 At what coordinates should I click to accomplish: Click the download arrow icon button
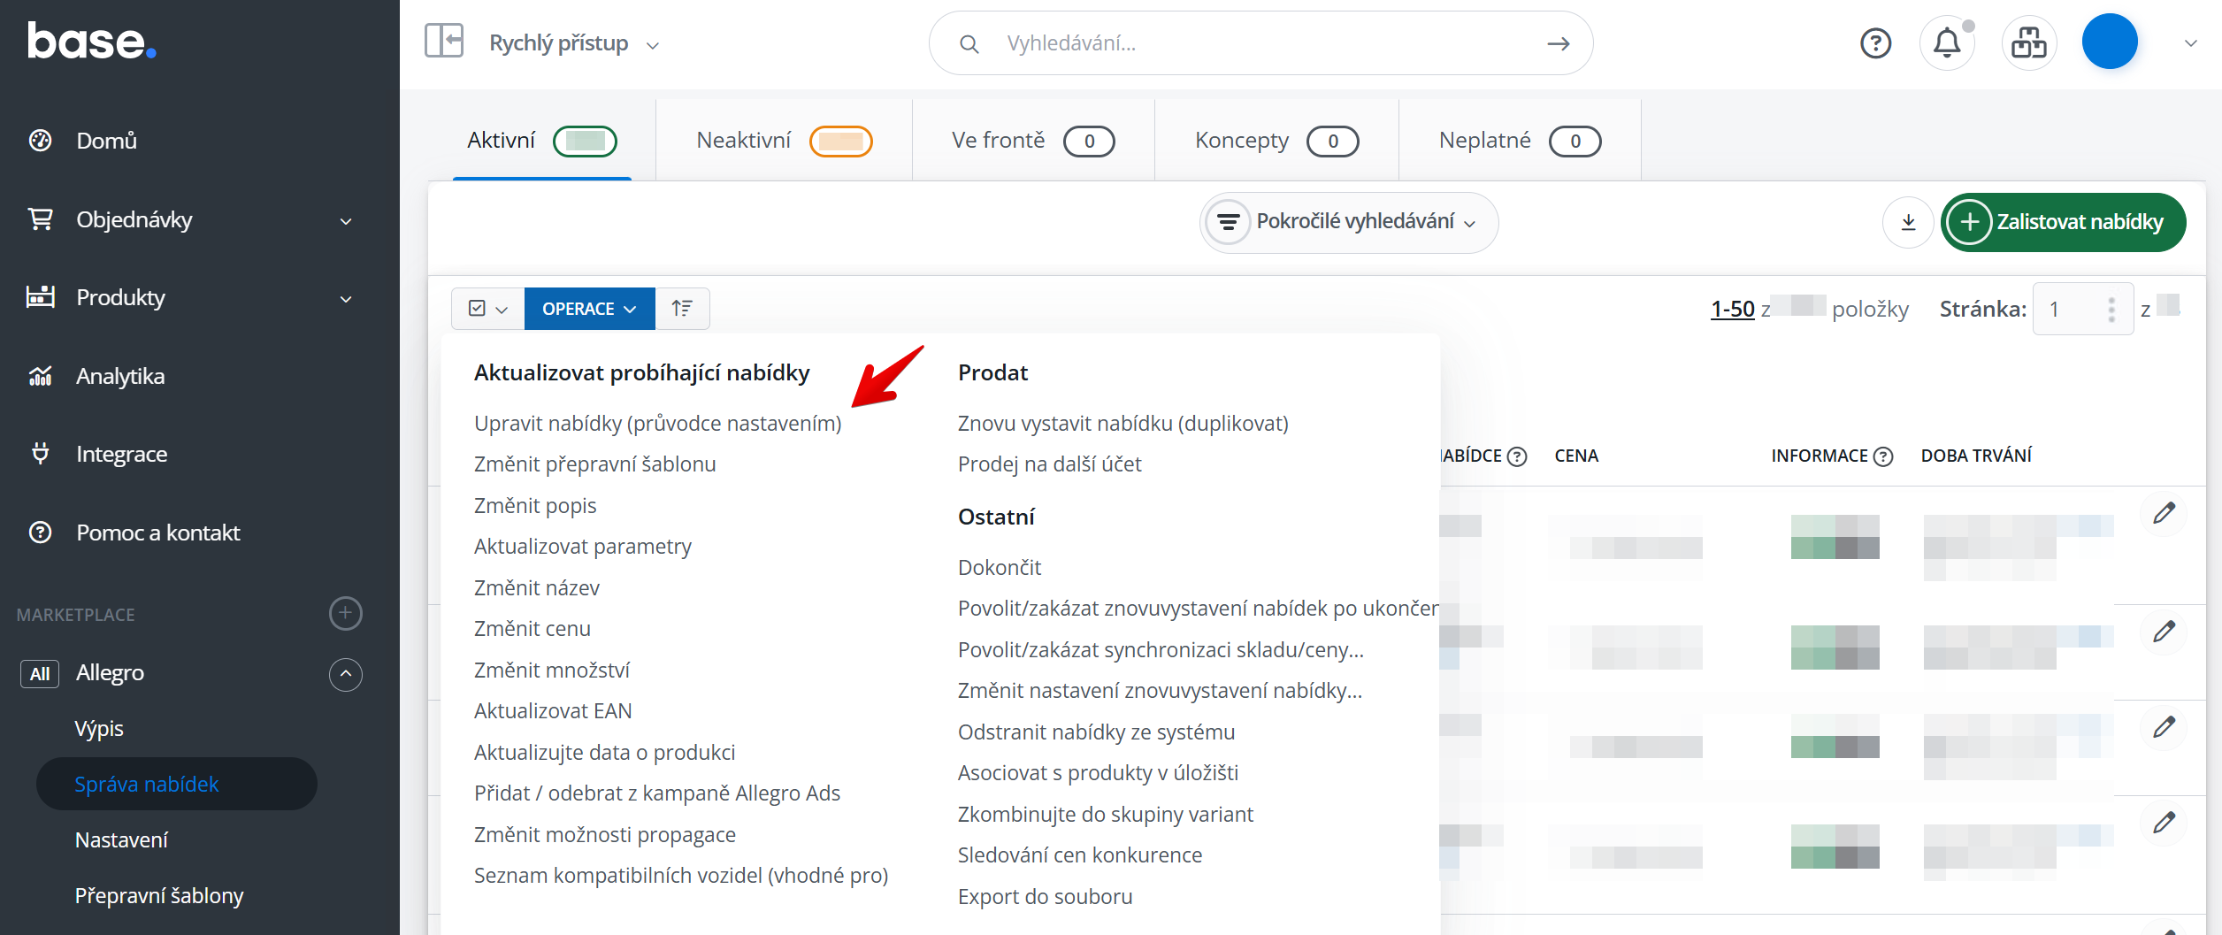click(x=1908, y=222)
